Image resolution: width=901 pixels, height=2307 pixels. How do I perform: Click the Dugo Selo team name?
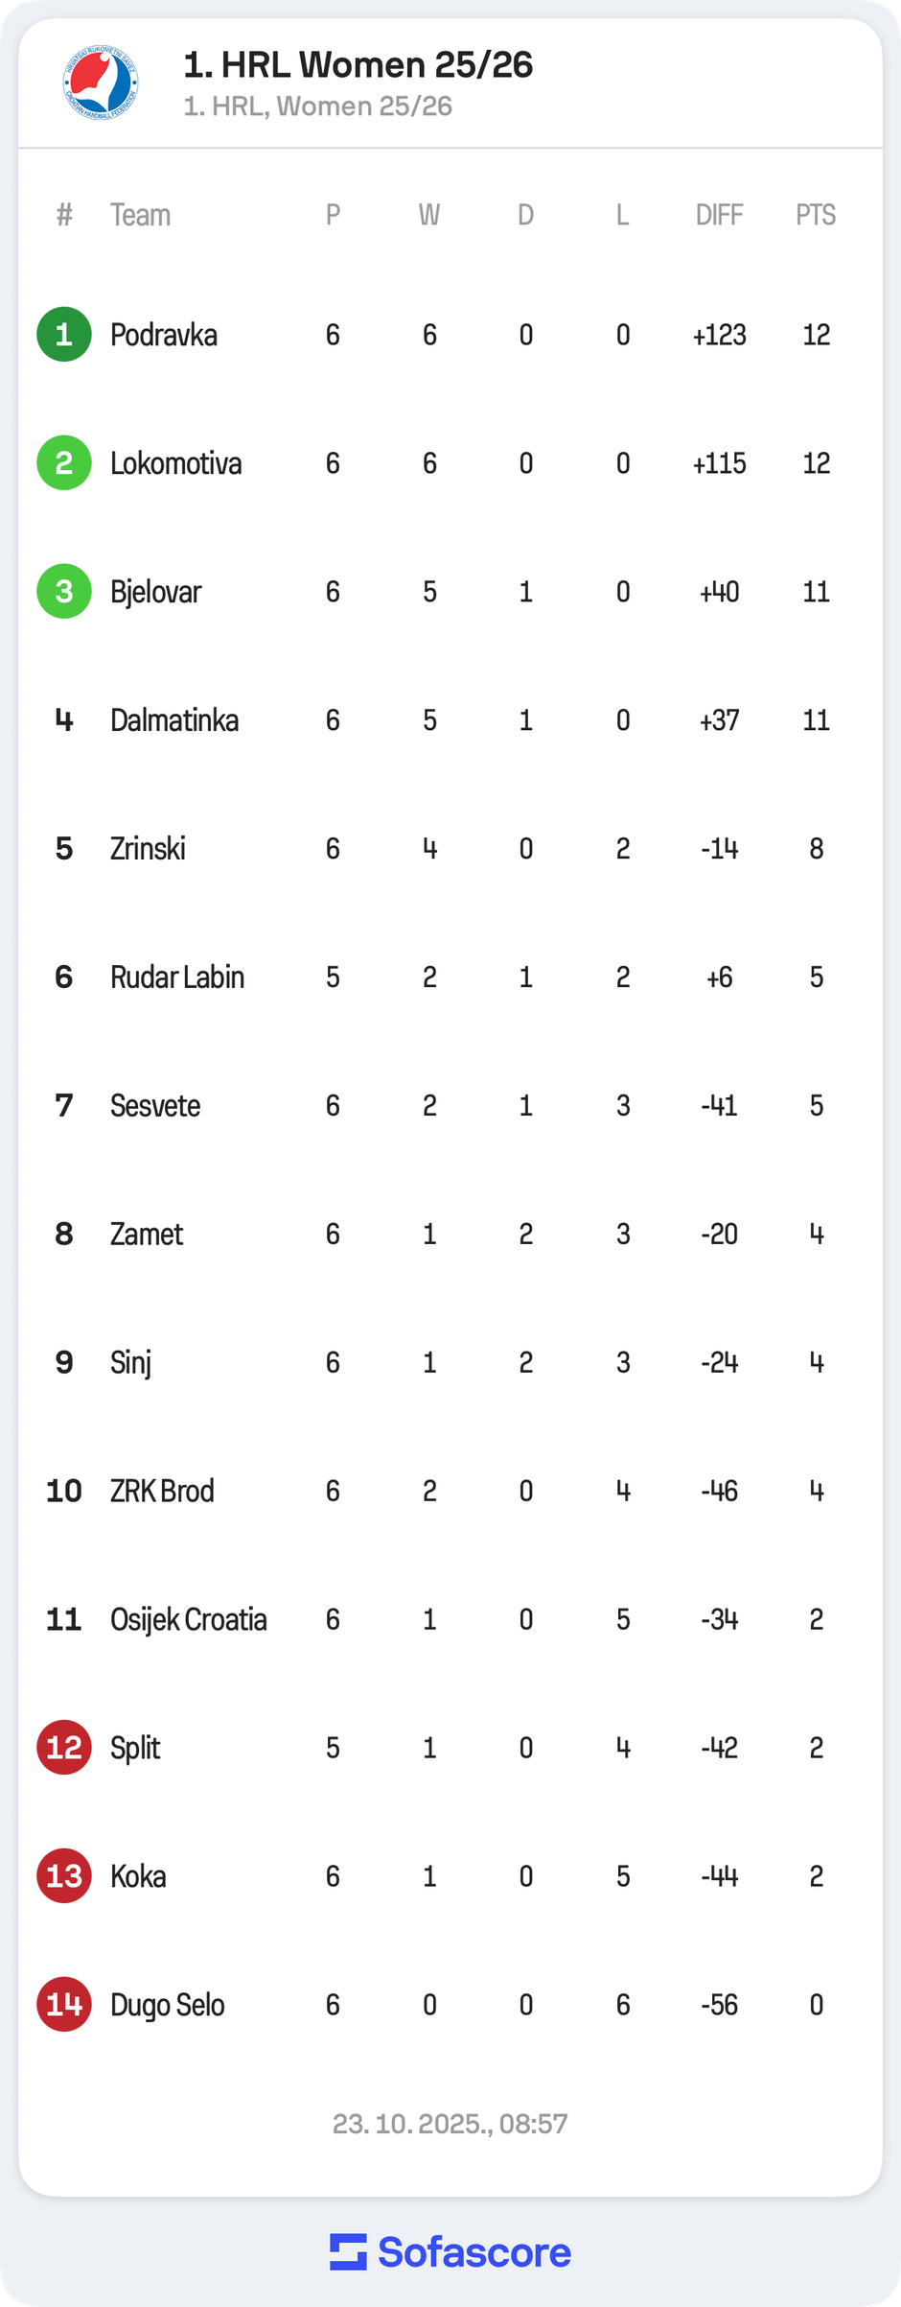point(168,2005)
